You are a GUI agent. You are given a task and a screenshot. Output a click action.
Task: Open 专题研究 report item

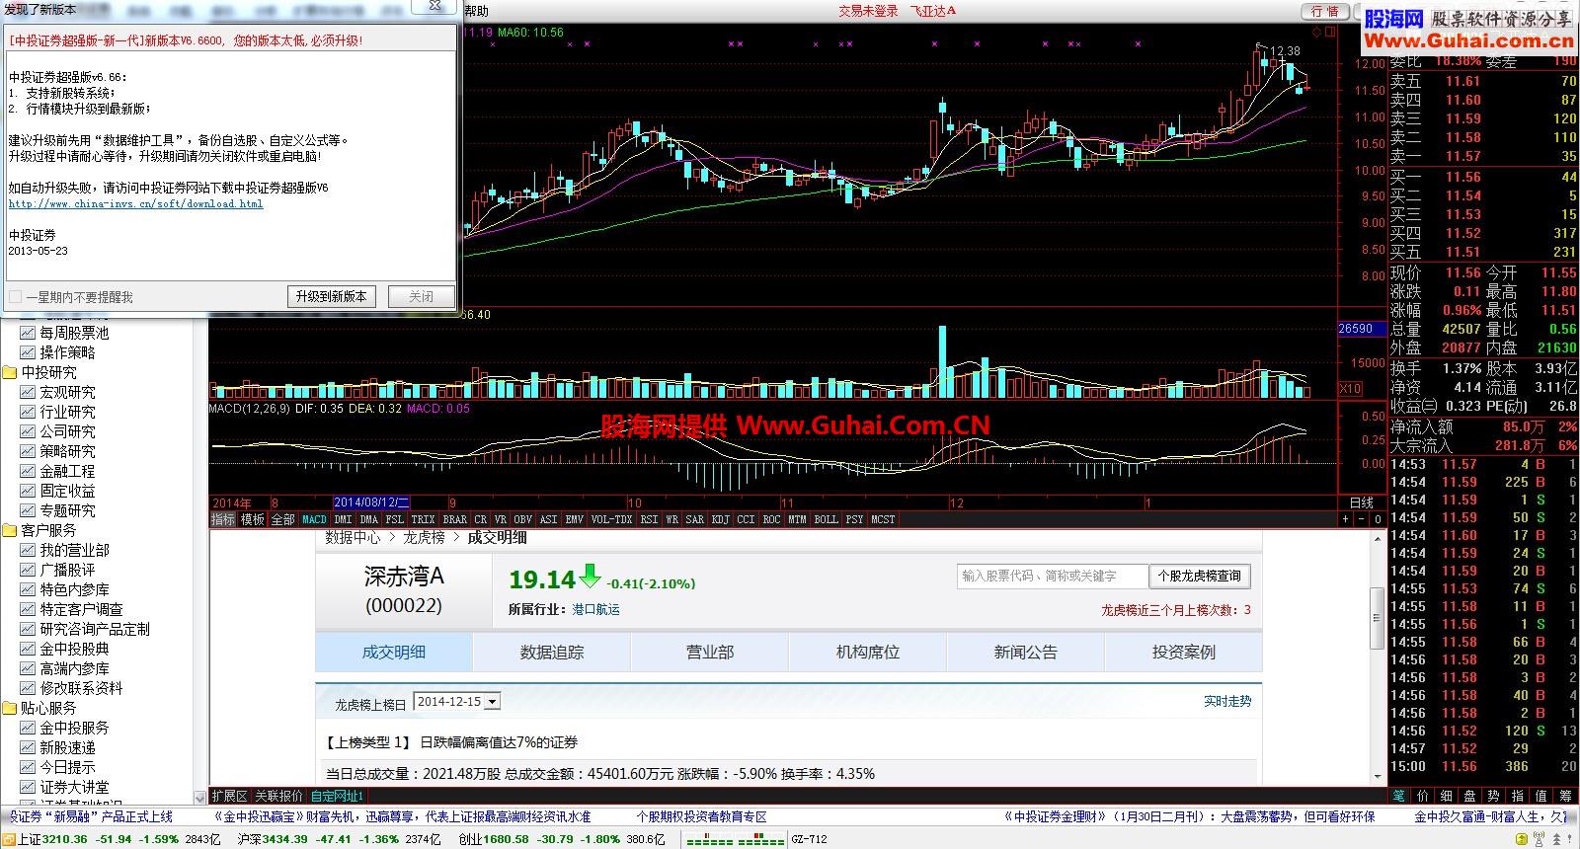[x=67, y=510]
